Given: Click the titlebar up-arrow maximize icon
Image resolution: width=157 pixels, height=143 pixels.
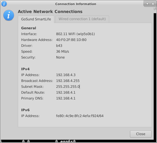Looking at the screenshot, I should click(x=147, y=4).
